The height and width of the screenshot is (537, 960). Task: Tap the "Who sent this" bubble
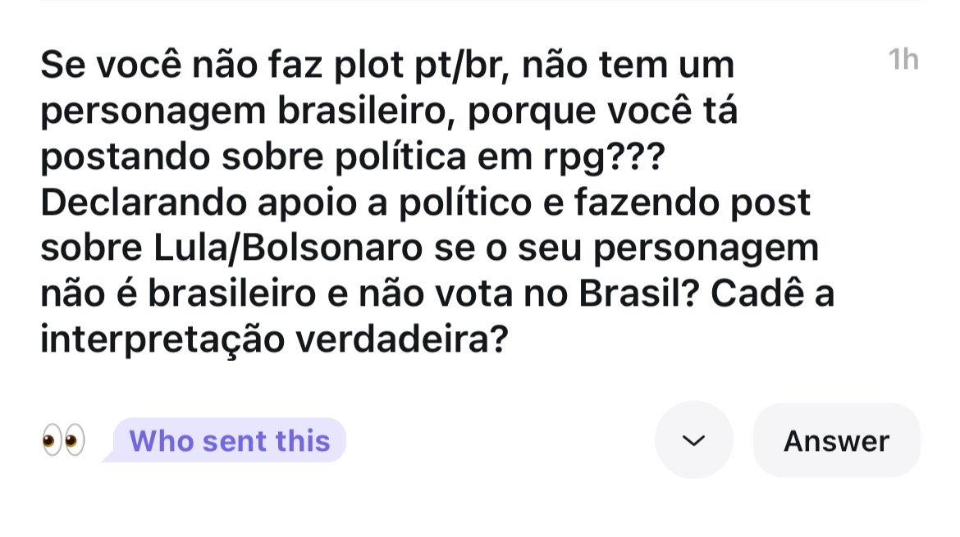(229, 440)
